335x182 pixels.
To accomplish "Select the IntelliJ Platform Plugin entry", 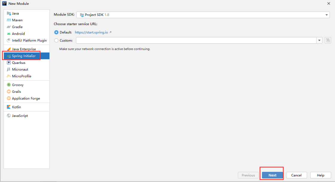I will (x=27, y=40).
